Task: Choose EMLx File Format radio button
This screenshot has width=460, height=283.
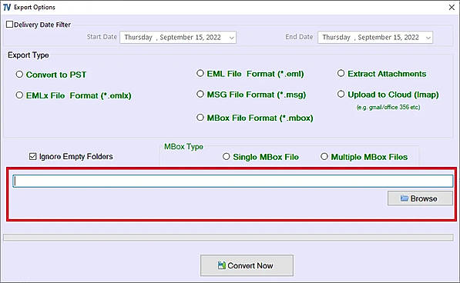Action: point(19,95)
